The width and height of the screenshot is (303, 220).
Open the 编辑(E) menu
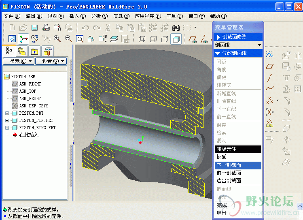(34, 16)
